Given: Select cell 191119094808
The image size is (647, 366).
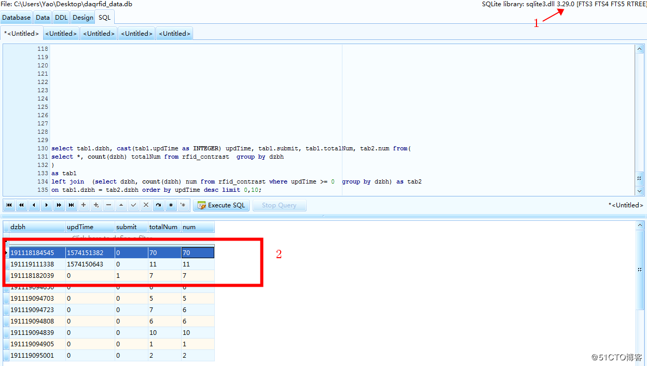Looking at the screenshot, I should point(37,321).
